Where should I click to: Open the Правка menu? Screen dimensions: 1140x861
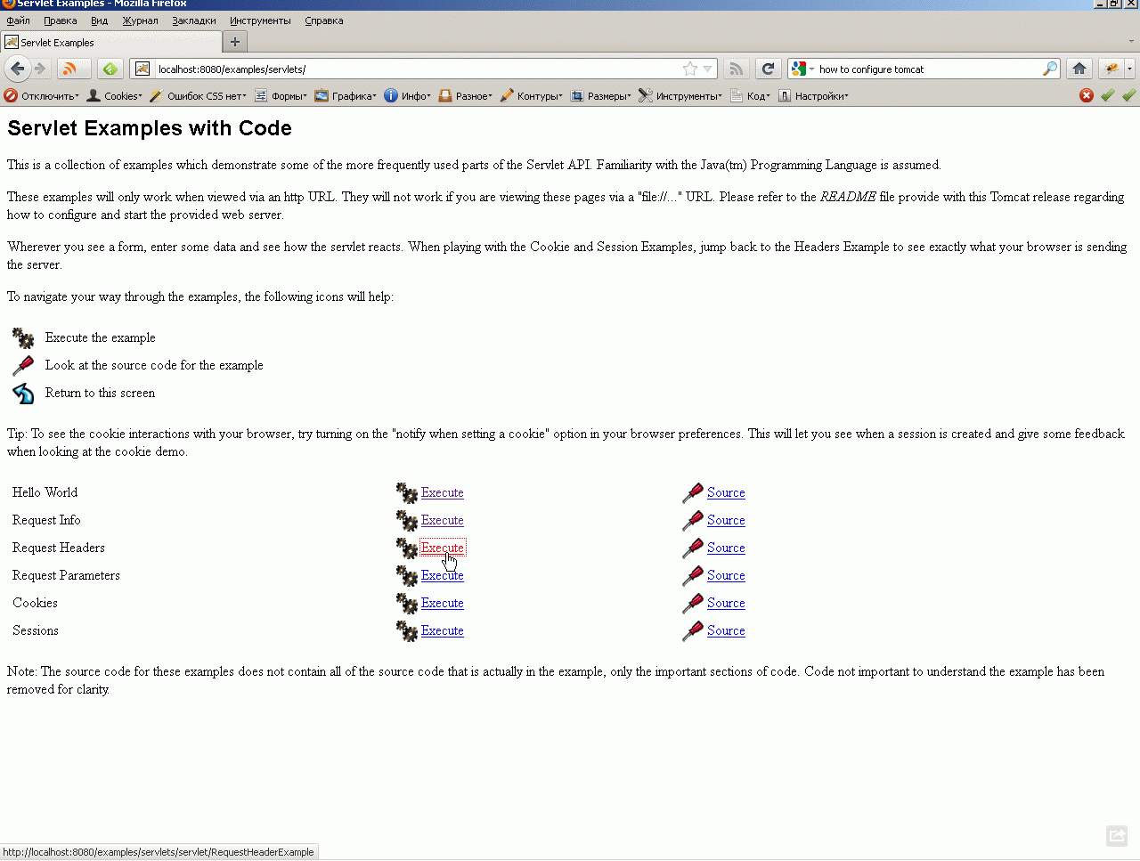pos(61,20)
